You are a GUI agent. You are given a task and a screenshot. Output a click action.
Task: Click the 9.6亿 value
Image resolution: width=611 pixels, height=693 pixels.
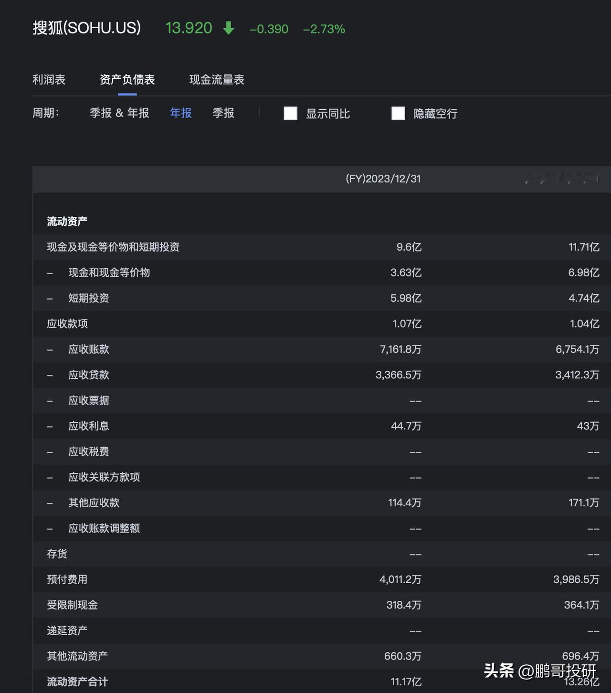coord(409,247)
